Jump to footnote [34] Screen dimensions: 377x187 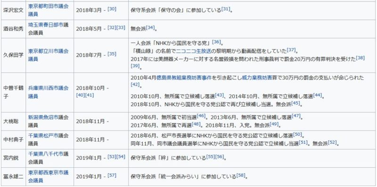[150, 27]
